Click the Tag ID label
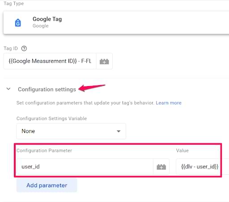 (x=11, y=48)
